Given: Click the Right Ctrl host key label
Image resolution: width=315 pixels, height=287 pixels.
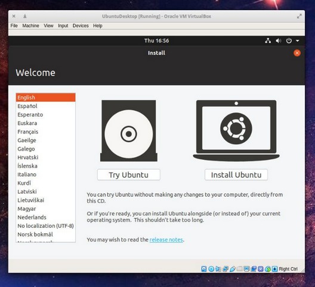Looking at the screenshot, I should point(288,269).
